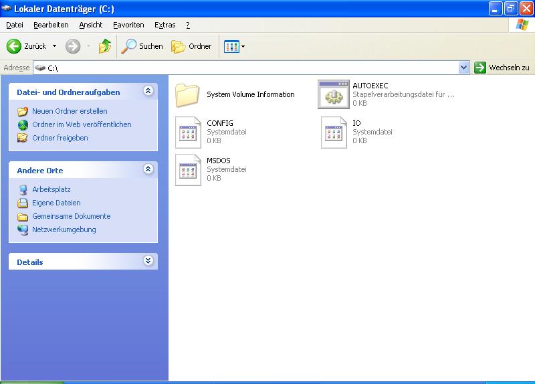Click the web publish globe icon
Screen dimensions: 535x384
(x=23, y=125)
